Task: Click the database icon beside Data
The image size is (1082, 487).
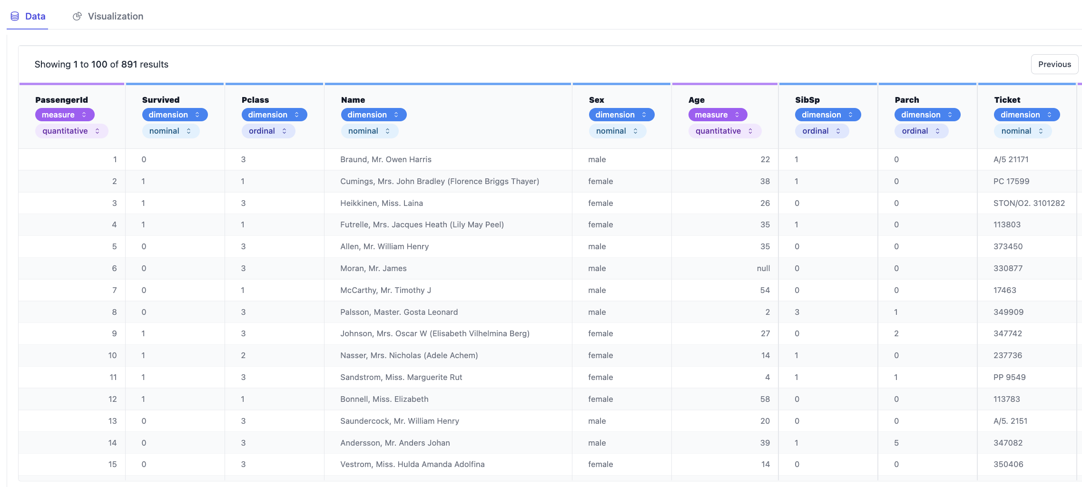Action: pos(15,16)
